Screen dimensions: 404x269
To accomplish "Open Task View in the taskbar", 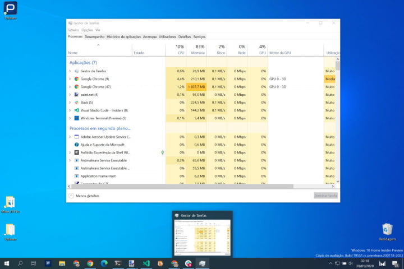I will tap(34, 263).
